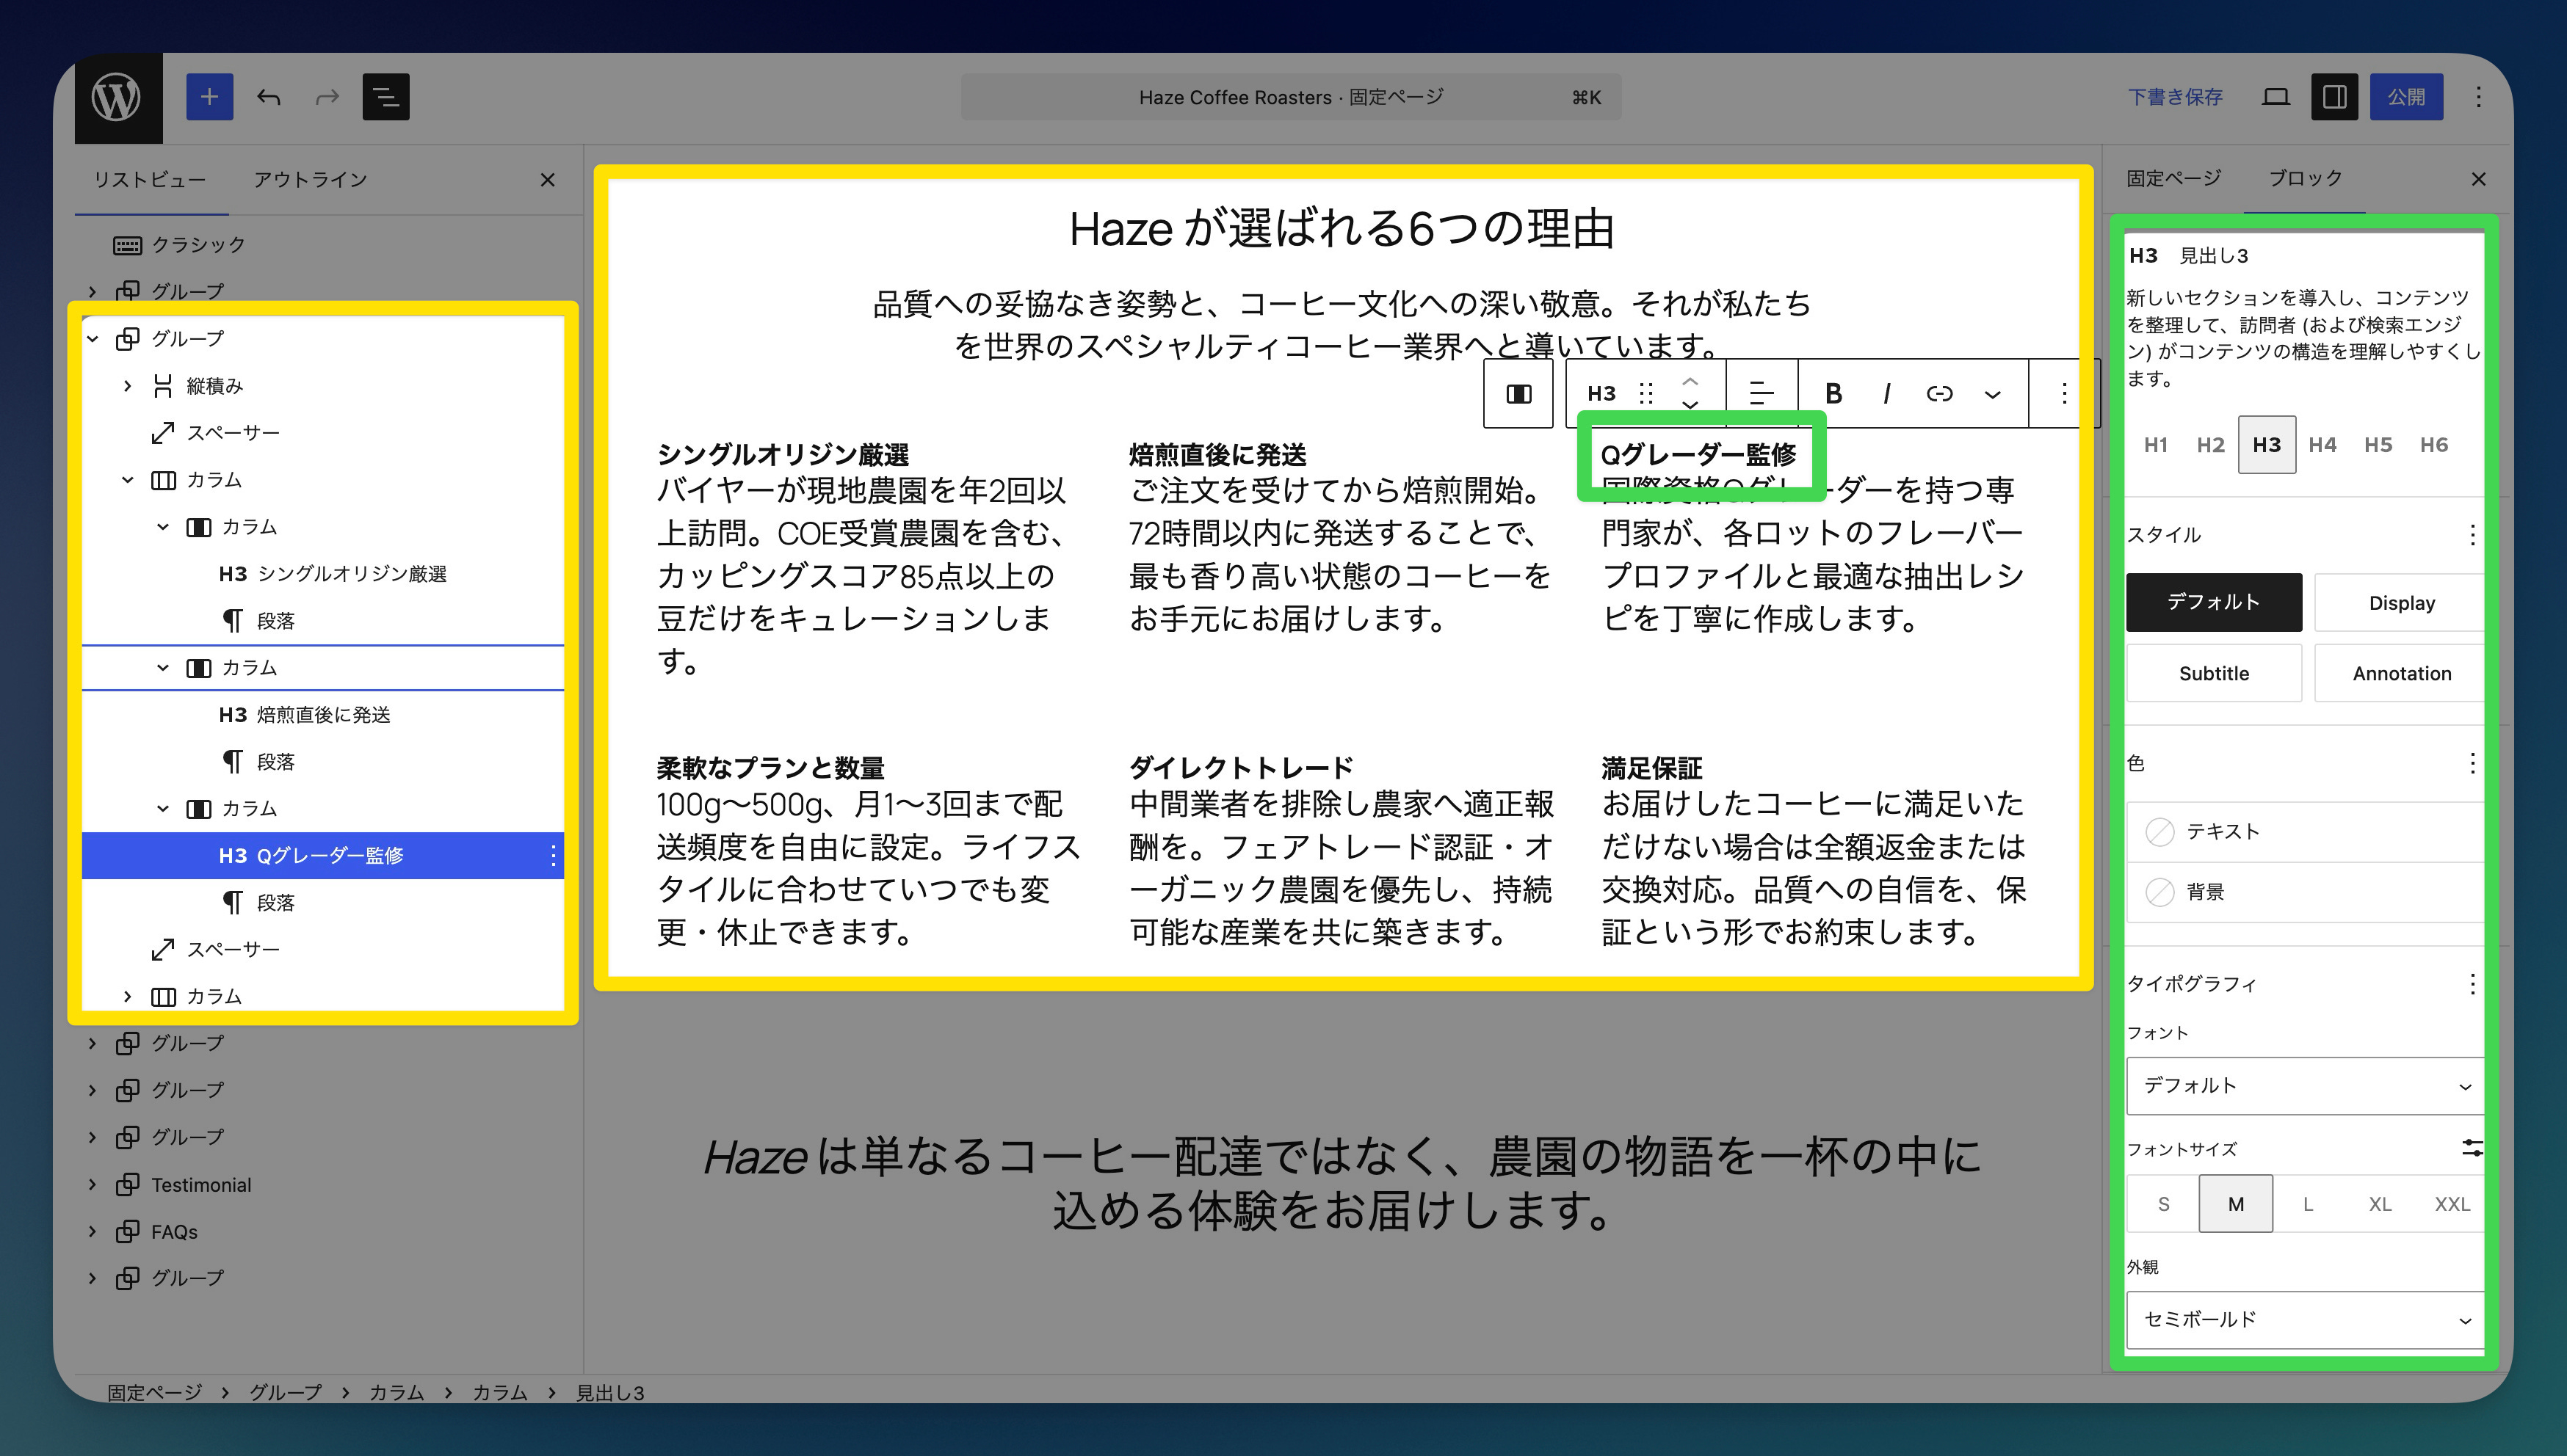Open options for selected Qグレーダー監修 list item
The width and height of the screenshot is (2567, 1456).
(x=552, y=855)
